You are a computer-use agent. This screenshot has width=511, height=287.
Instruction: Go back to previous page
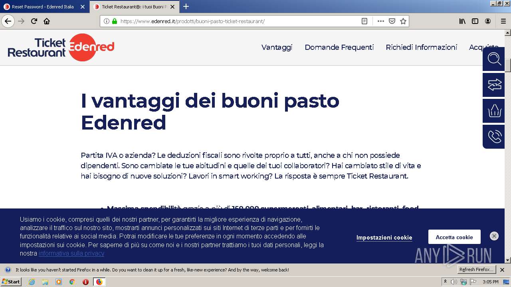(x=8, y=21)
